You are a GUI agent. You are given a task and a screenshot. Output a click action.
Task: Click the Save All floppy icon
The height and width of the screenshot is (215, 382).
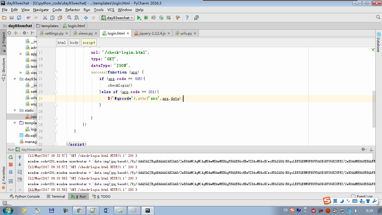pos(12,18)
